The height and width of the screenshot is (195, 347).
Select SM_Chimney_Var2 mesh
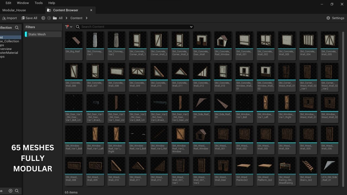point(116,46)
